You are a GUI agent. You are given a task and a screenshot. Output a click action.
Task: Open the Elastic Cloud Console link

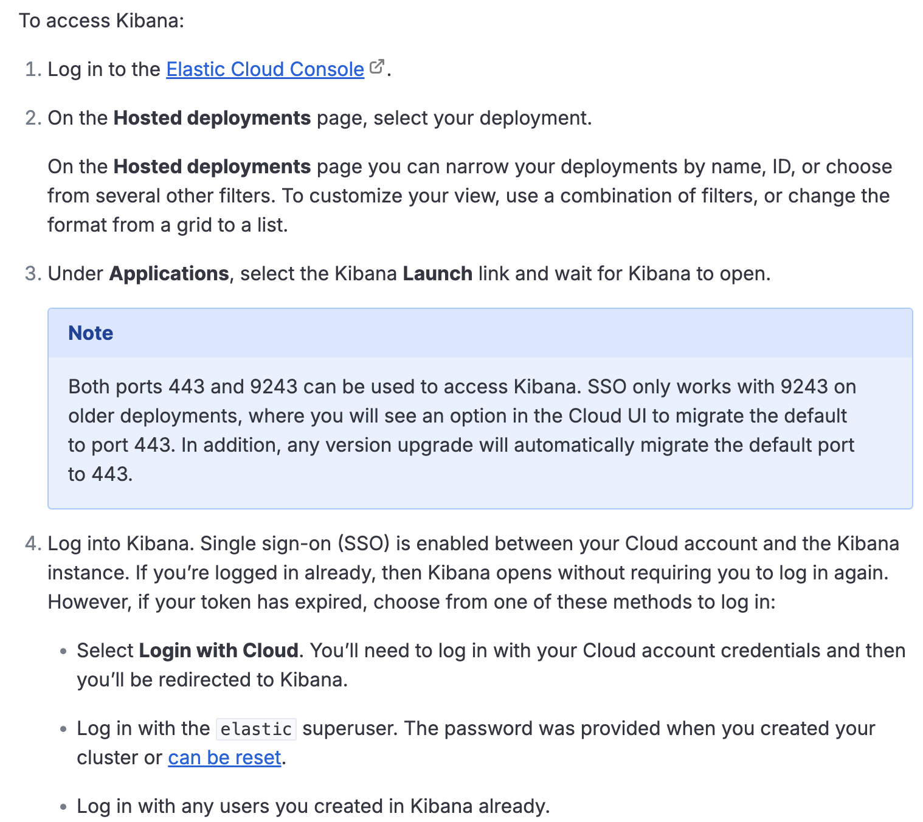click(x=264, y=69)
